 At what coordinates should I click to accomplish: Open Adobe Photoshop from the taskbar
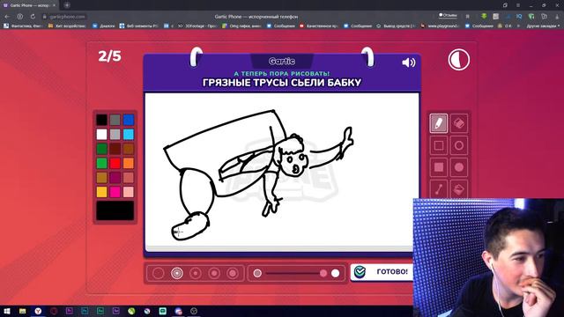pyautogui.click(x=85, y=311)
